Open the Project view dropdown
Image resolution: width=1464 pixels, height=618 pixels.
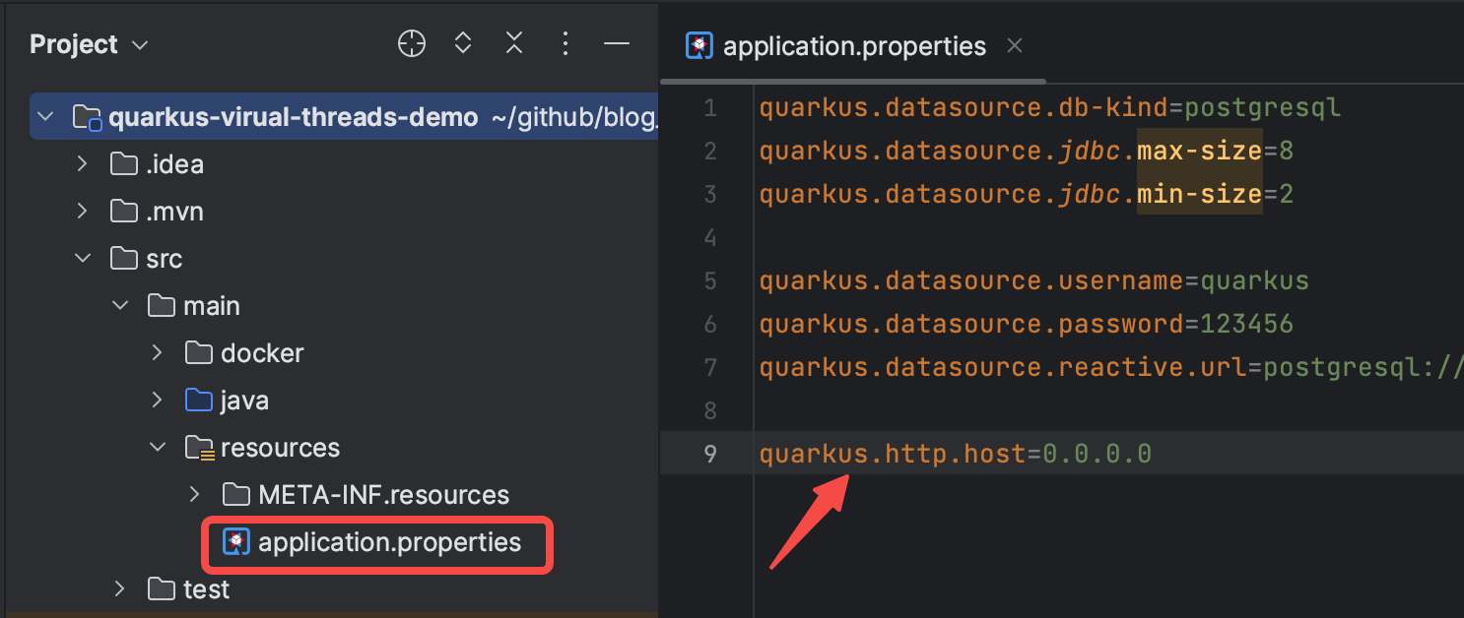pos(89,44)
